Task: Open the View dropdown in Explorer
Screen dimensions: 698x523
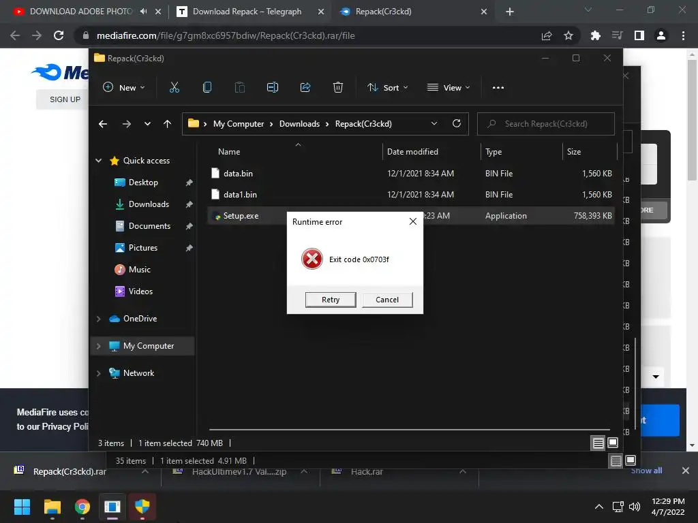Action: coord(449,88)
